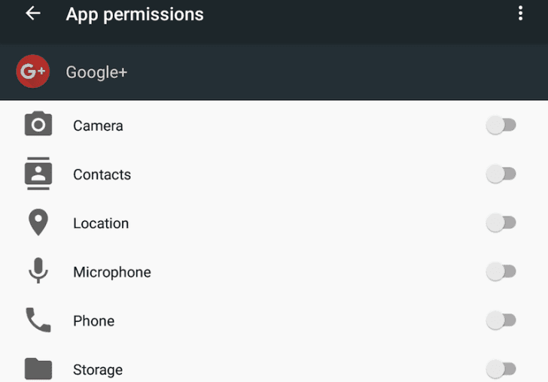Viewport: 548px width, 382px height.
Task: Turn on the Contacts permission switch
Action: tap(501, 174)
